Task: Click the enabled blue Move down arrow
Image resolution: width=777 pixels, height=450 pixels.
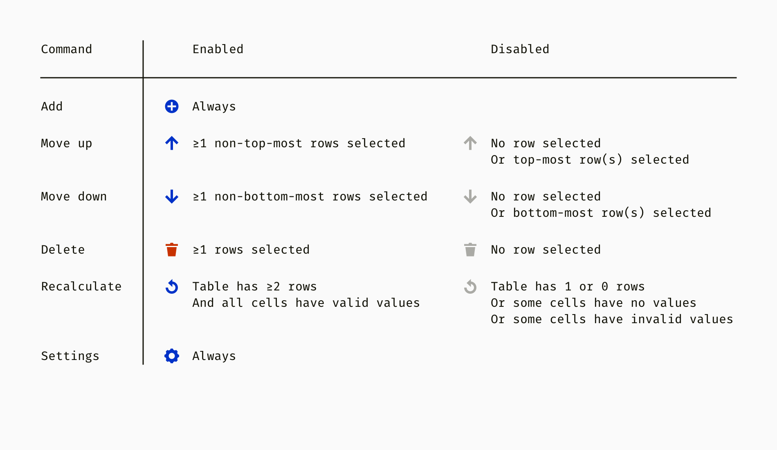Action: [172, 196]
